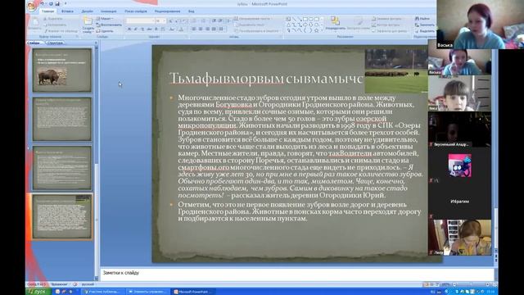Select the Главная ribbon tab

[x=47, y=11]
